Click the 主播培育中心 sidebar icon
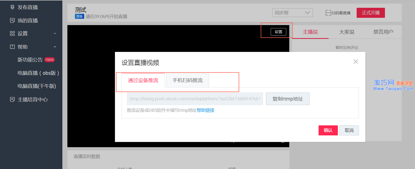Viewport: 415px width, 169px height. (12, 100)
